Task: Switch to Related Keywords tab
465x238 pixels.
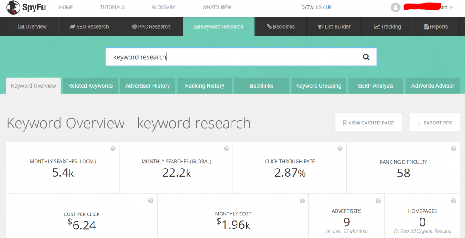Action: coord(90,86)
